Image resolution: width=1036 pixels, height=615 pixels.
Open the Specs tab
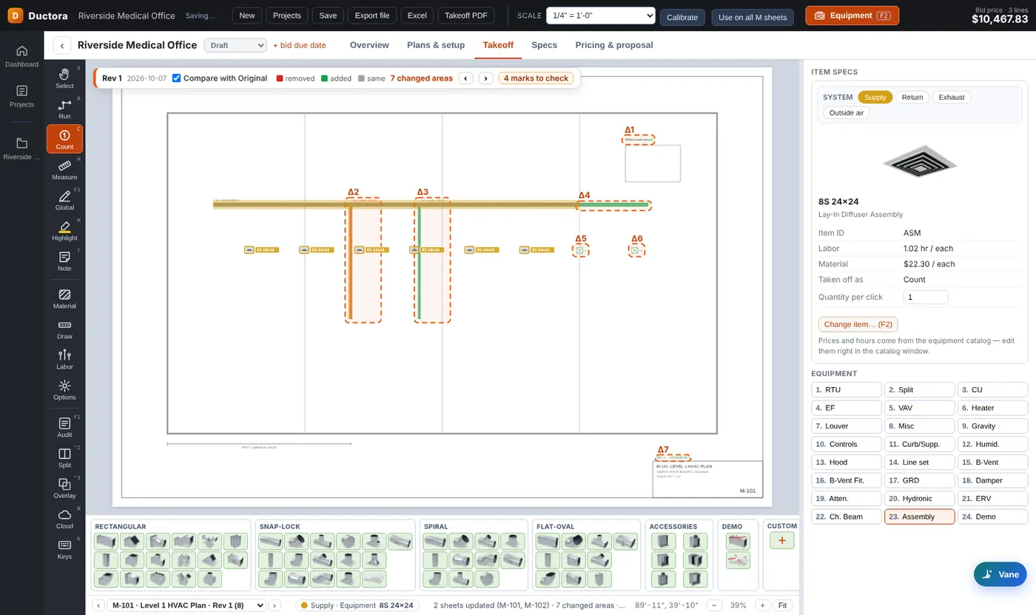pos(544,45)
